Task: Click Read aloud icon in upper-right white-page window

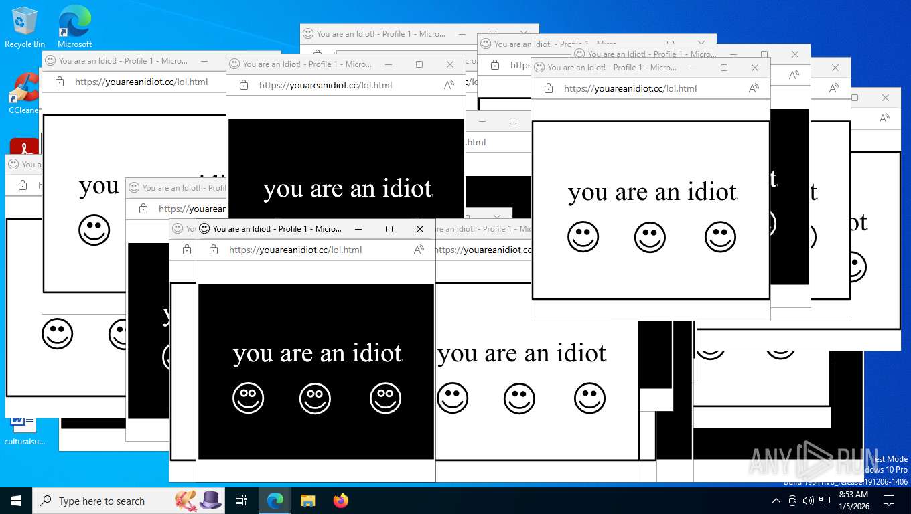Action: click(x=754, y=88)
